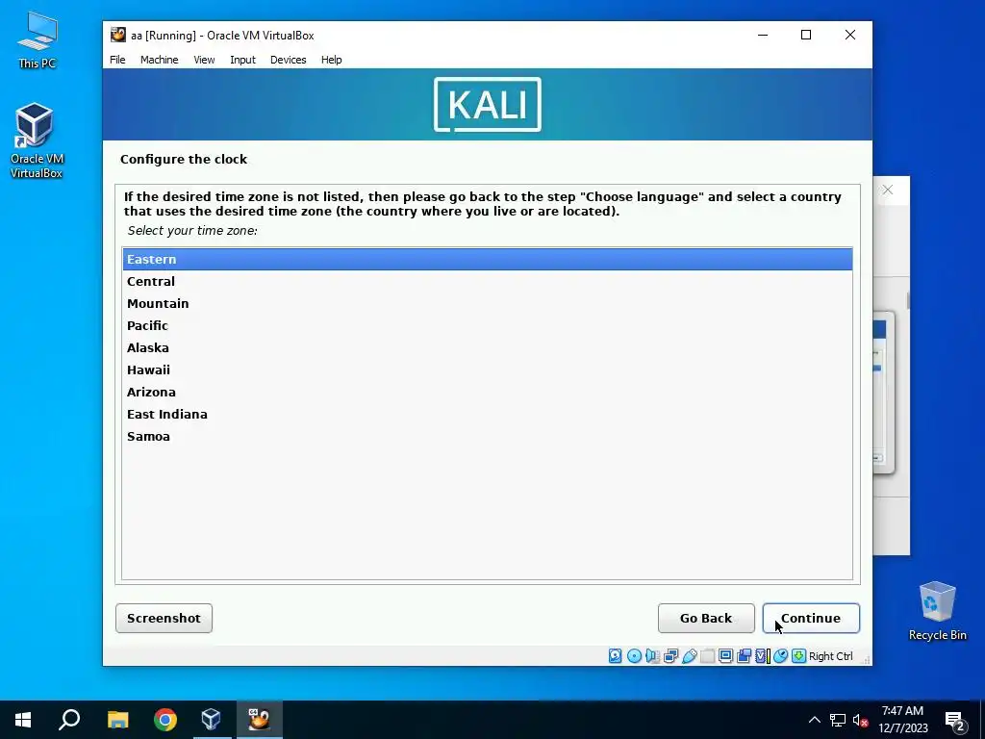Viewport: 985px width, 739px height.
Task: Minimize the VirtualBox VM window
Action: point(763,36)
